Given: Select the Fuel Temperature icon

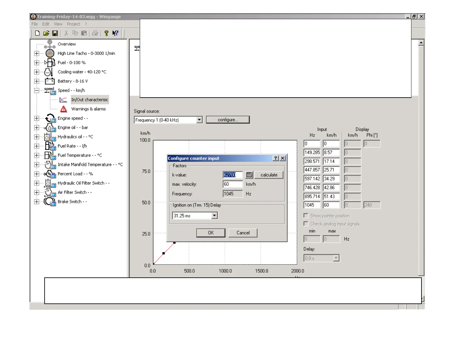Looking at the screenshot, I should click(50, 155).
